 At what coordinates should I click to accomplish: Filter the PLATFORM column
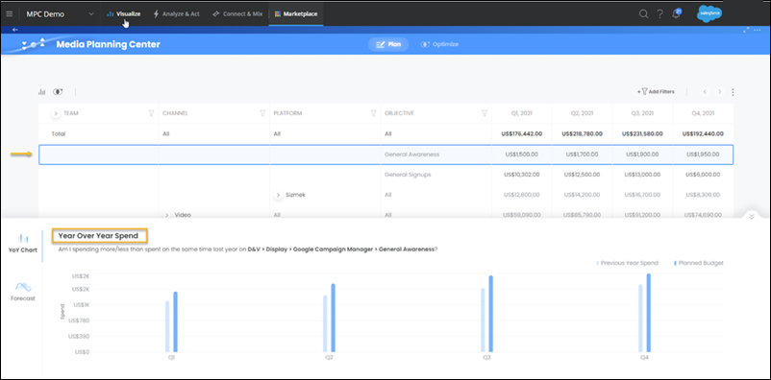(373, 113)
